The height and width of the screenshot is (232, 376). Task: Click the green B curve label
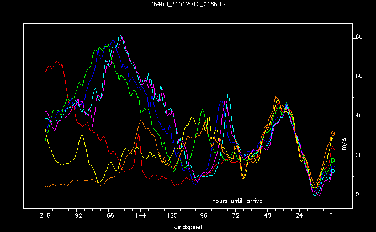(333, 160)
